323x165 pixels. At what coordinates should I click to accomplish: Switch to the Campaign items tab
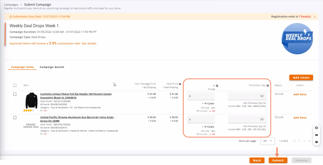(23, 67)
